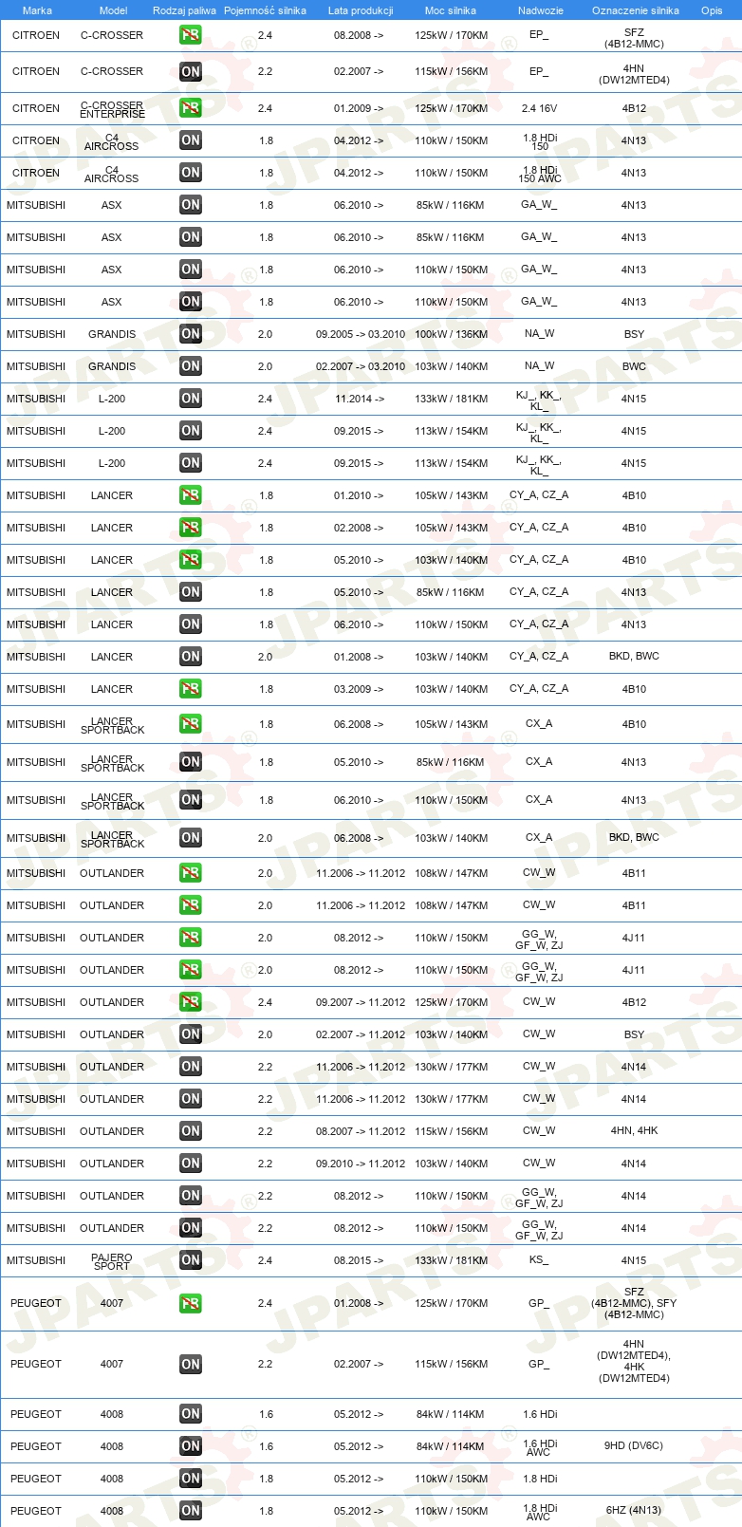Click diesel ON icon in Citroen C-Crosser 2.2 row
Viewport: 742px width, 1527px height.
pyautogui.click(x=191, y=71)
